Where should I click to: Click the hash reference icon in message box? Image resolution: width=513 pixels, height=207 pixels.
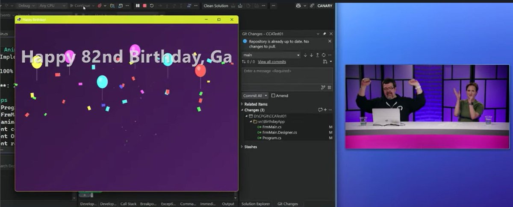point(330,87)
